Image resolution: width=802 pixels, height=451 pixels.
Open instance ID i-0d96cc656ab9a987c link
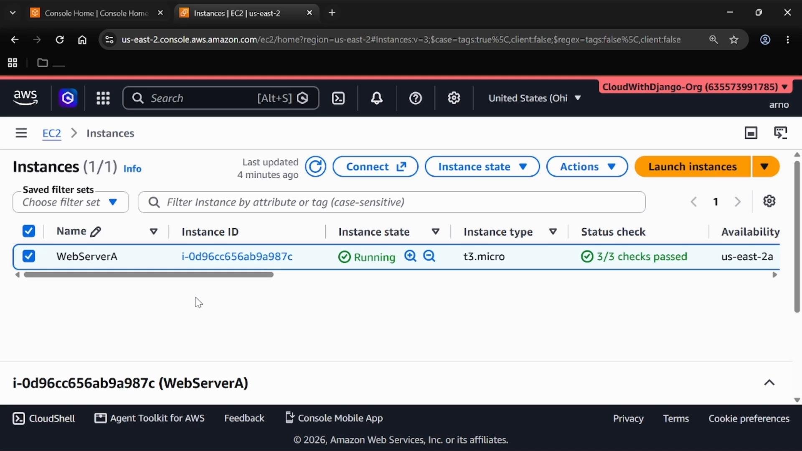pyautogui.click(x=237, y=256)
